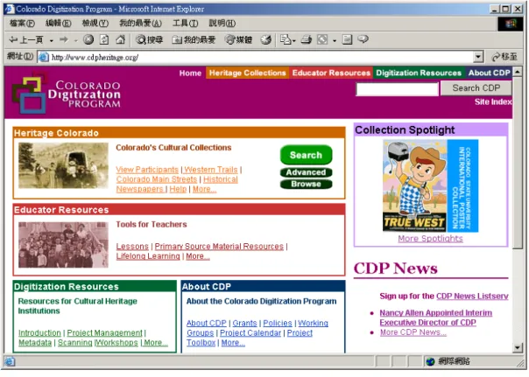
Task: Open the Edit (編輯) menu
Action: tap(59, 24)
